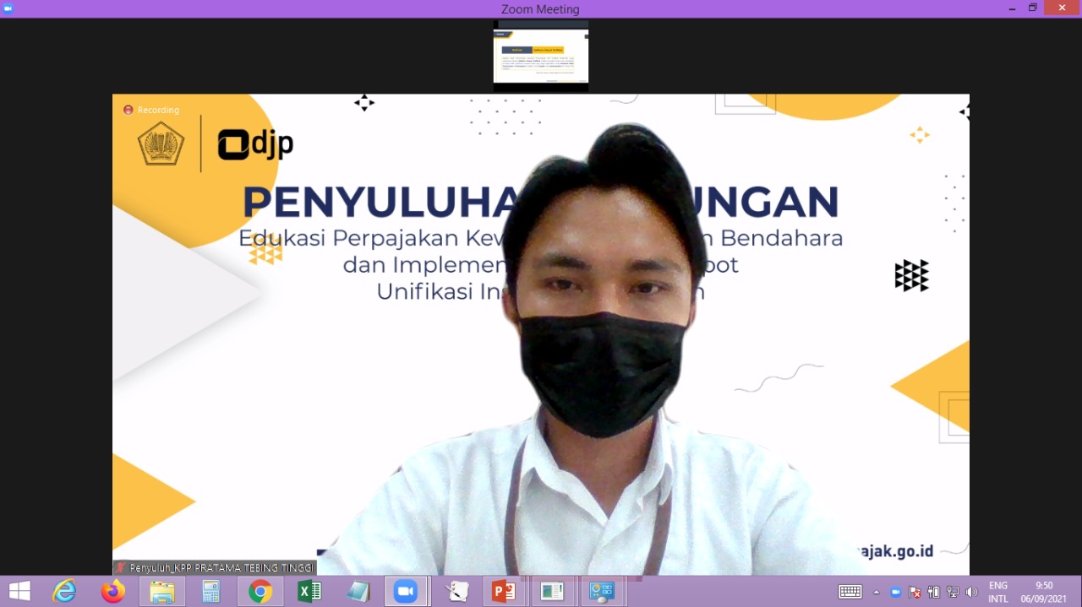
Task: Switch to PowerPoint in the taskbar
Action: (x=504, y=591)
